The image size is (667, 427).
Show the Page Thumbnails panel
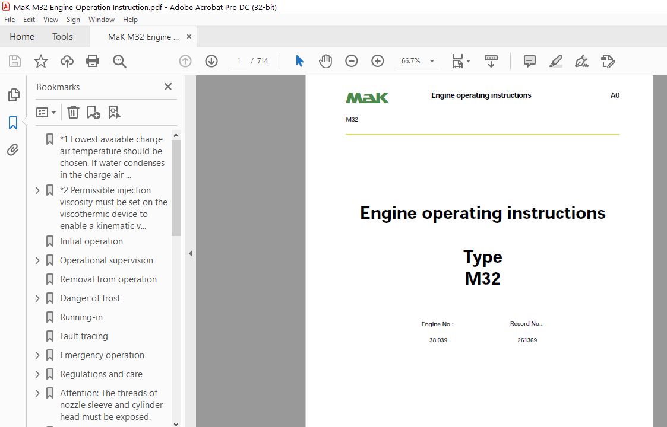(14, 95)
